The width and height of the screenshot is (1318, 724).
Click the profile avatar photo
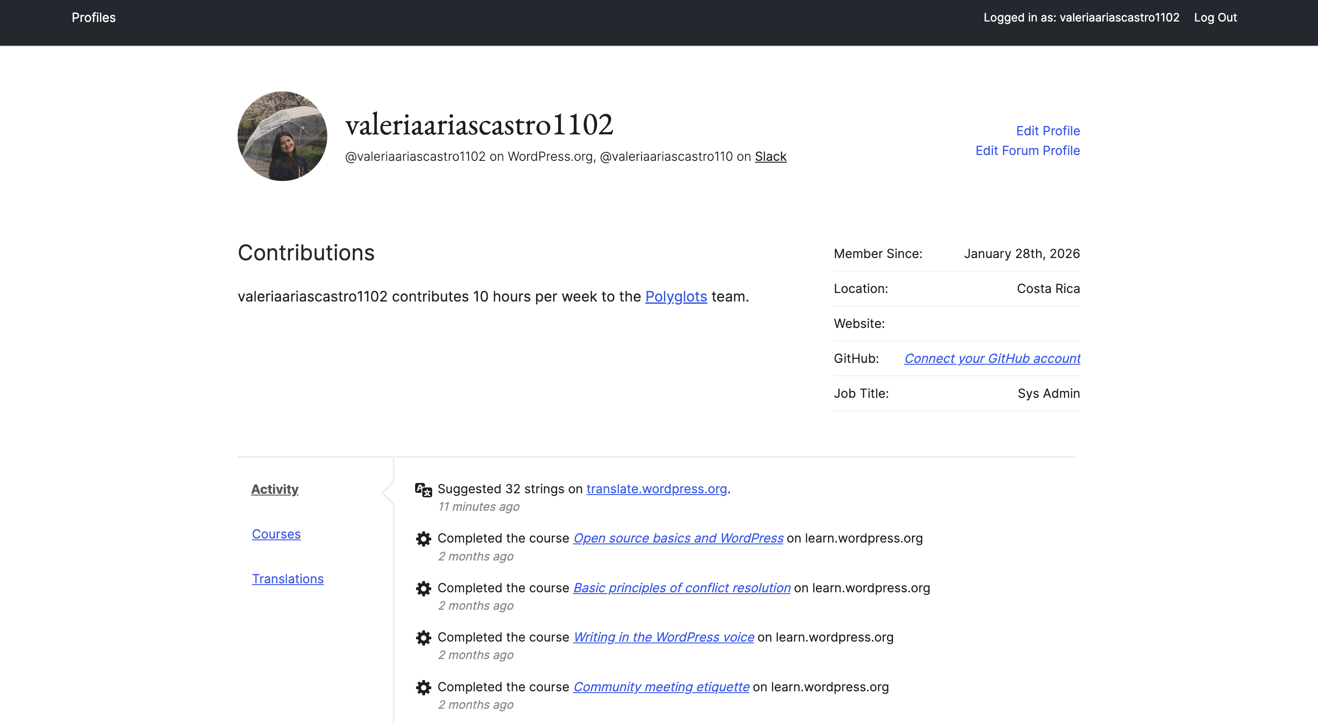click(x=282, y=136)
